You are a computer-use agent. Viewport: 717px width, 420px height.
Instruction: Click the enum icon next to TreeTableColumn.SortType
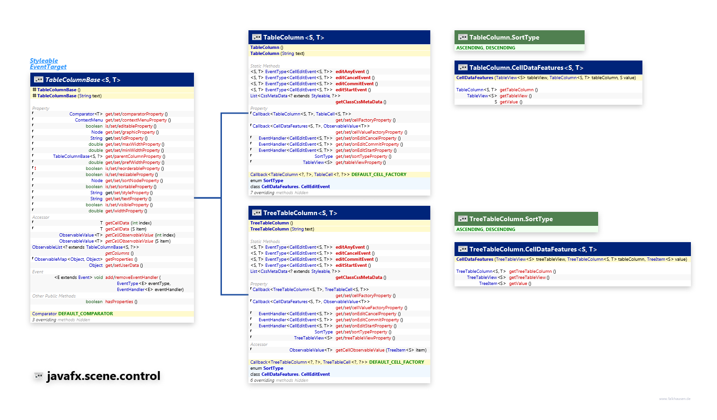coord(462,219)
